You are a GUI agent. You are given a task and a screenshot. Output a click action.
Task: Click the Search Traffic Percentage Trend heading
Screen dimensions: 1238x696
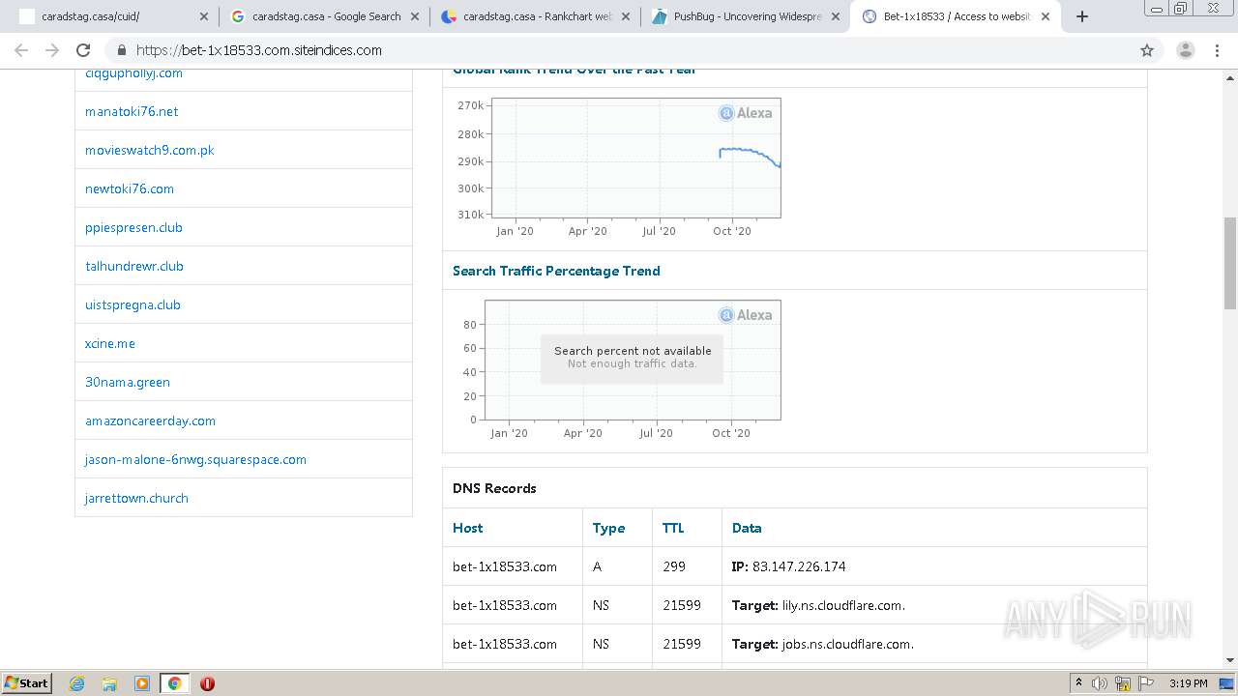(x=556, y=271)
